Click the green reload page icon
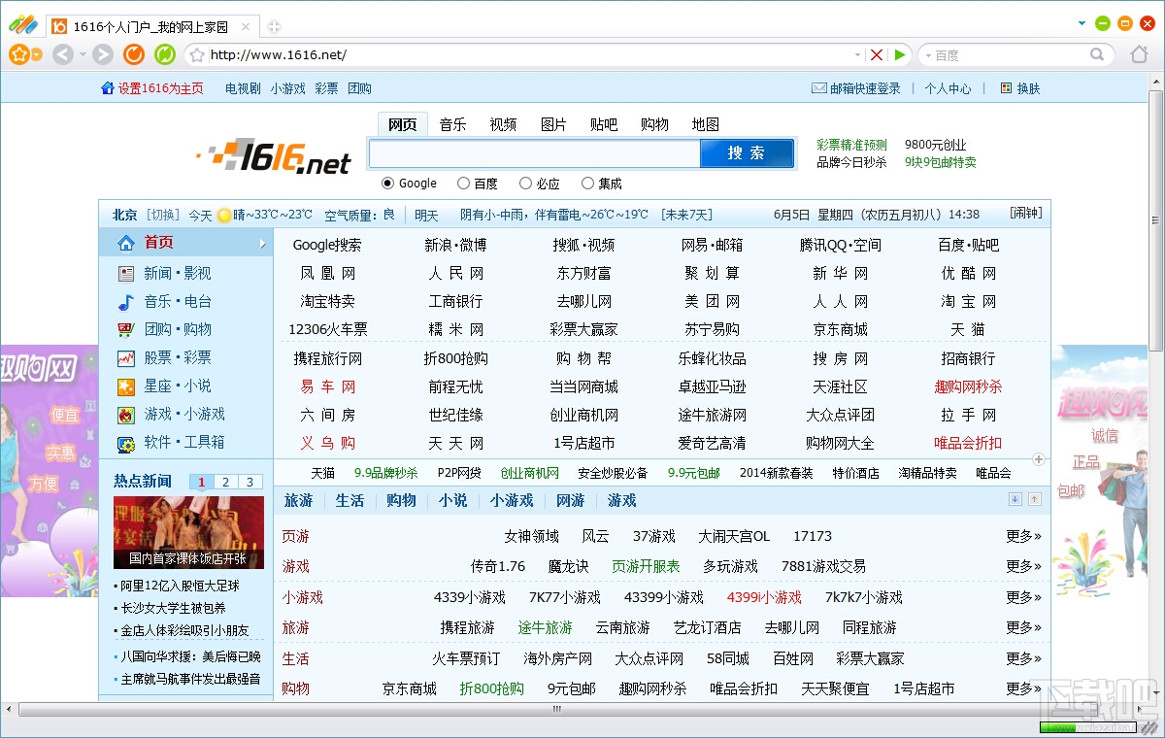This screenshot has height=738, width=1165. click(x=165, y=55)
